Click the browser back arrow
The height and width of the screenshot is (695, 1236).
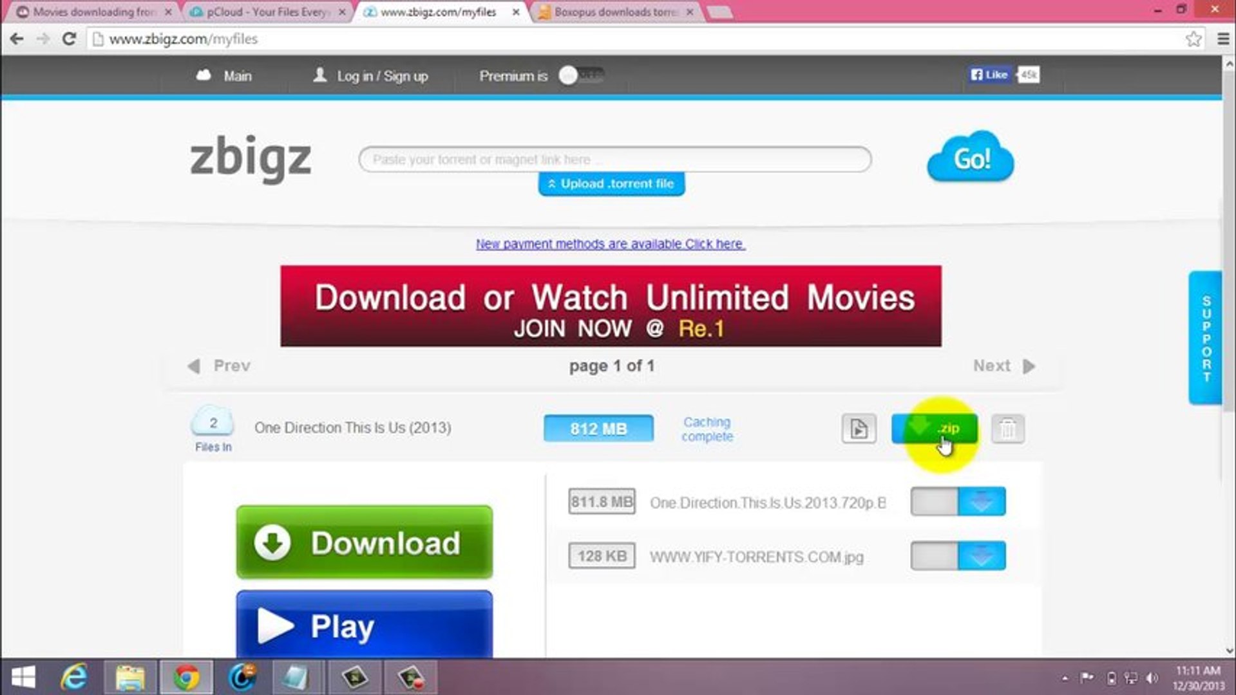coord(17,39)
